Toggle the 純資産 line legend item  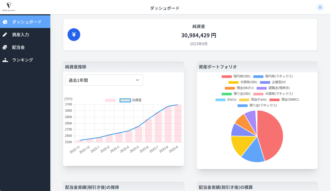[131, 100]
